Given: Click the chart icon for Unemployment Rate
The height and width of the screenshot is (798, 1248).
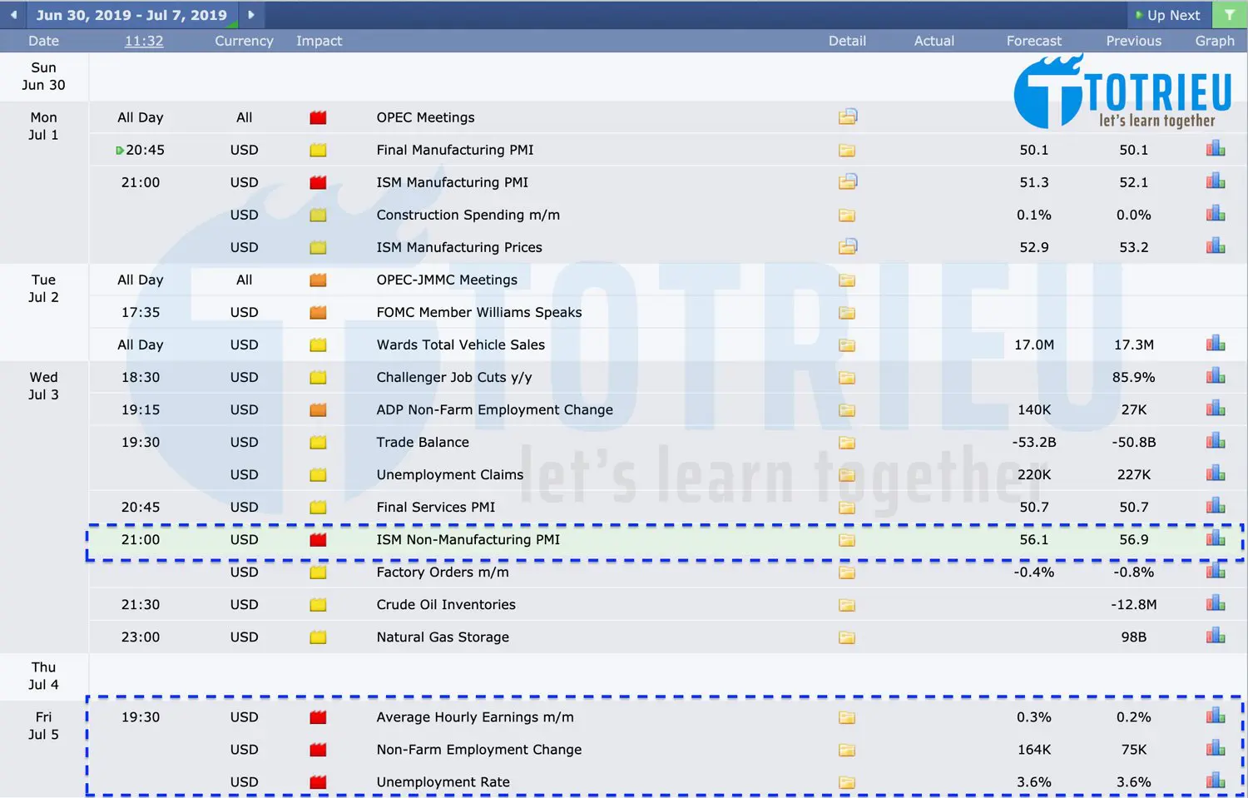Looking at the screenshot, I should coord(1215,781).
